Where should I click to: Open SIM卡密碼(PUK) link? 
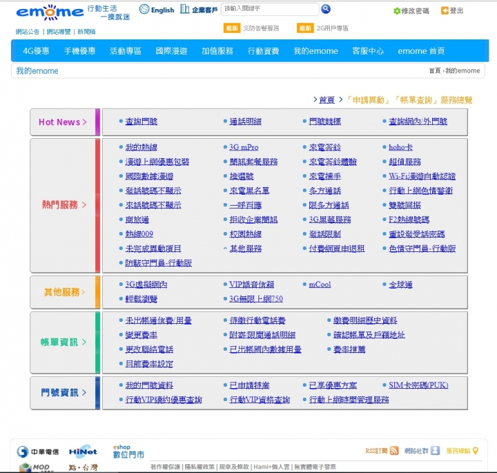coord(419,385)
